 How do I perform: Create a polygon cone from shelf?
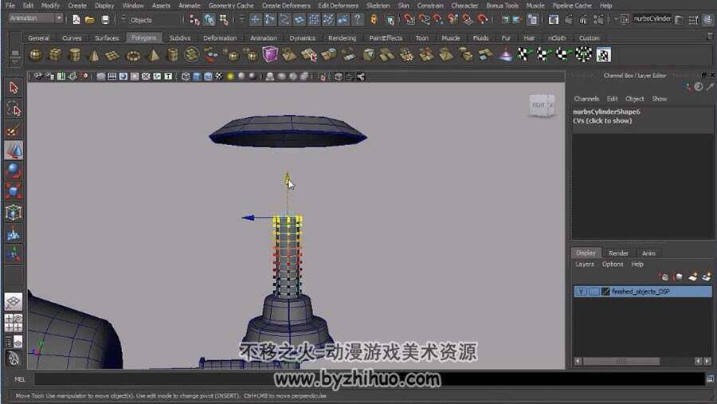(94, 55)
